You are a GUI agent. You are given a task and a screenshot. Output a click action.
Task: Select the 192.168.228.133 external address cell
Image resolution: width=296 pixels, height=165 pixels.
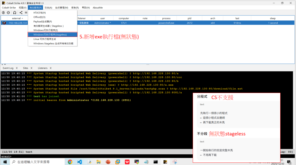[x=18, y=23]
